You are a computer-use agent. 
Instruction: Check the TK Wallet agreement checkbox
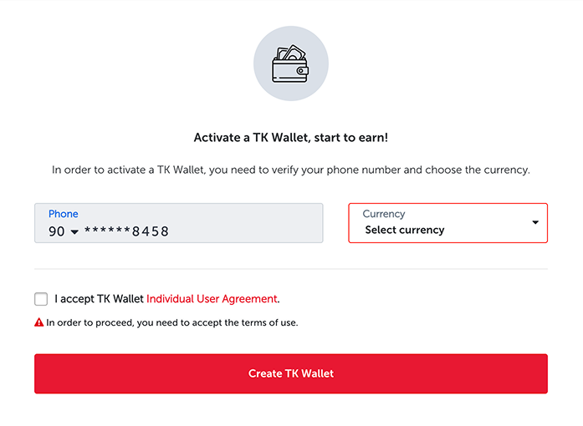41,299
